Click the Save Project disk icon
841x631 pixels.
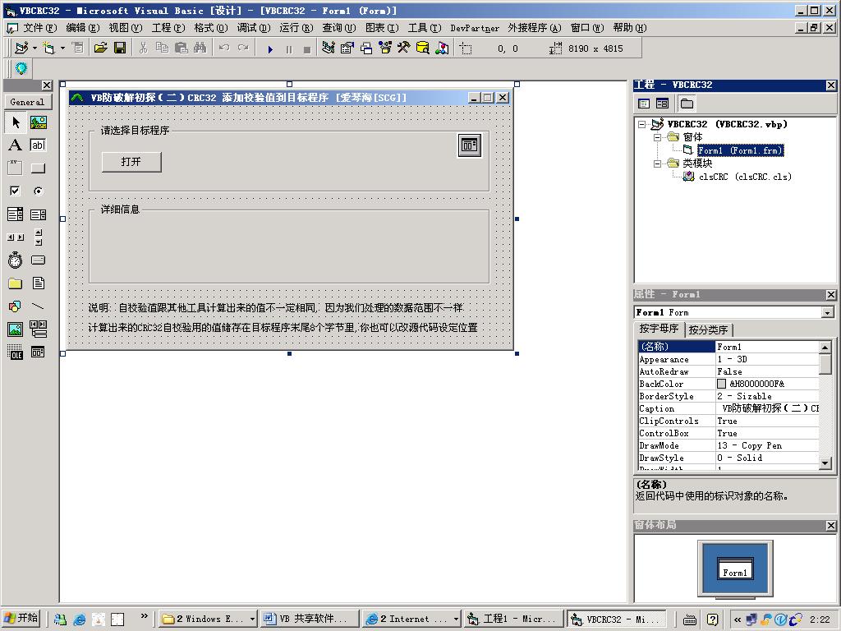coord(120,48)
